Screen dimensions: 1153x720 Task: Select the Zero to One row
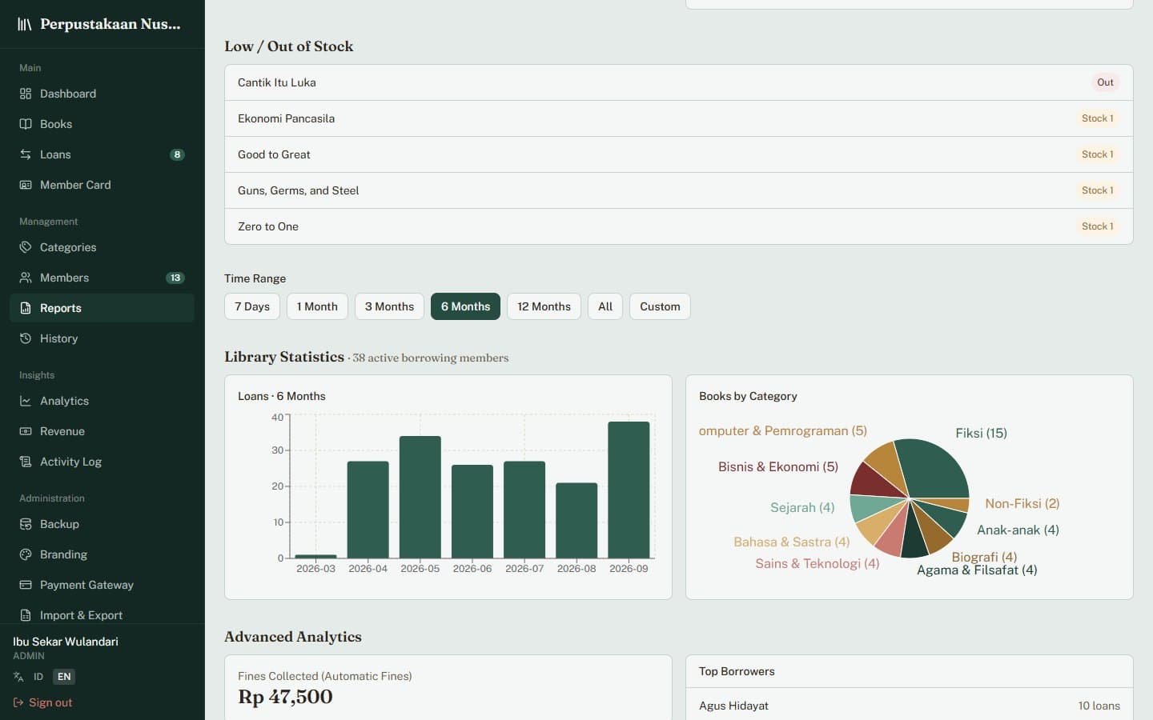point(679,226)
